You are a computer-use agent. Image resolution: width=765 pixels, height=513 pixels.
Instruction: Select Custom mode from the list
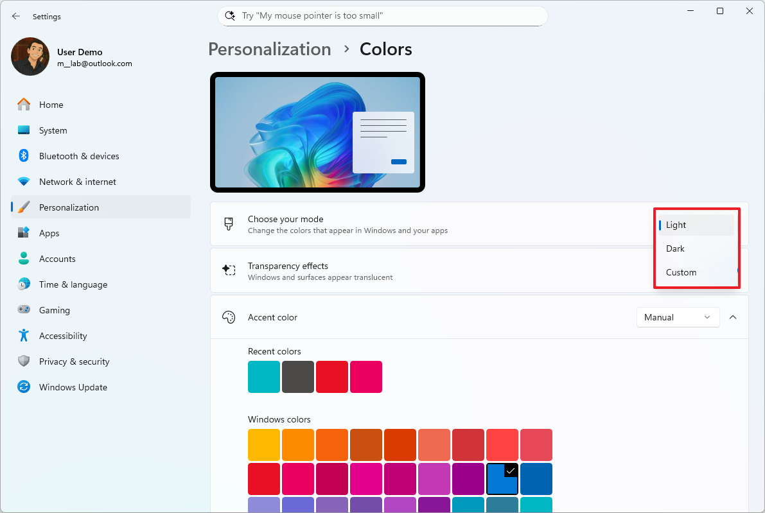(x=680, y=272)
